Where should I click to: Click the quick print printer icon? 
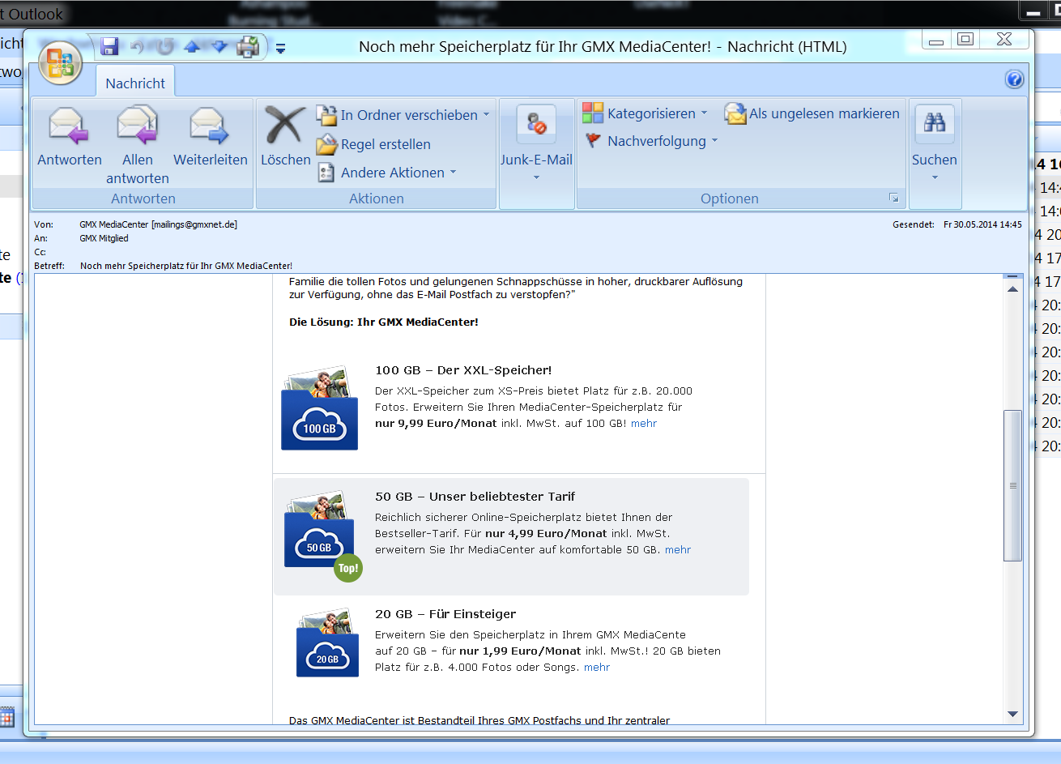tap(247, 47)
